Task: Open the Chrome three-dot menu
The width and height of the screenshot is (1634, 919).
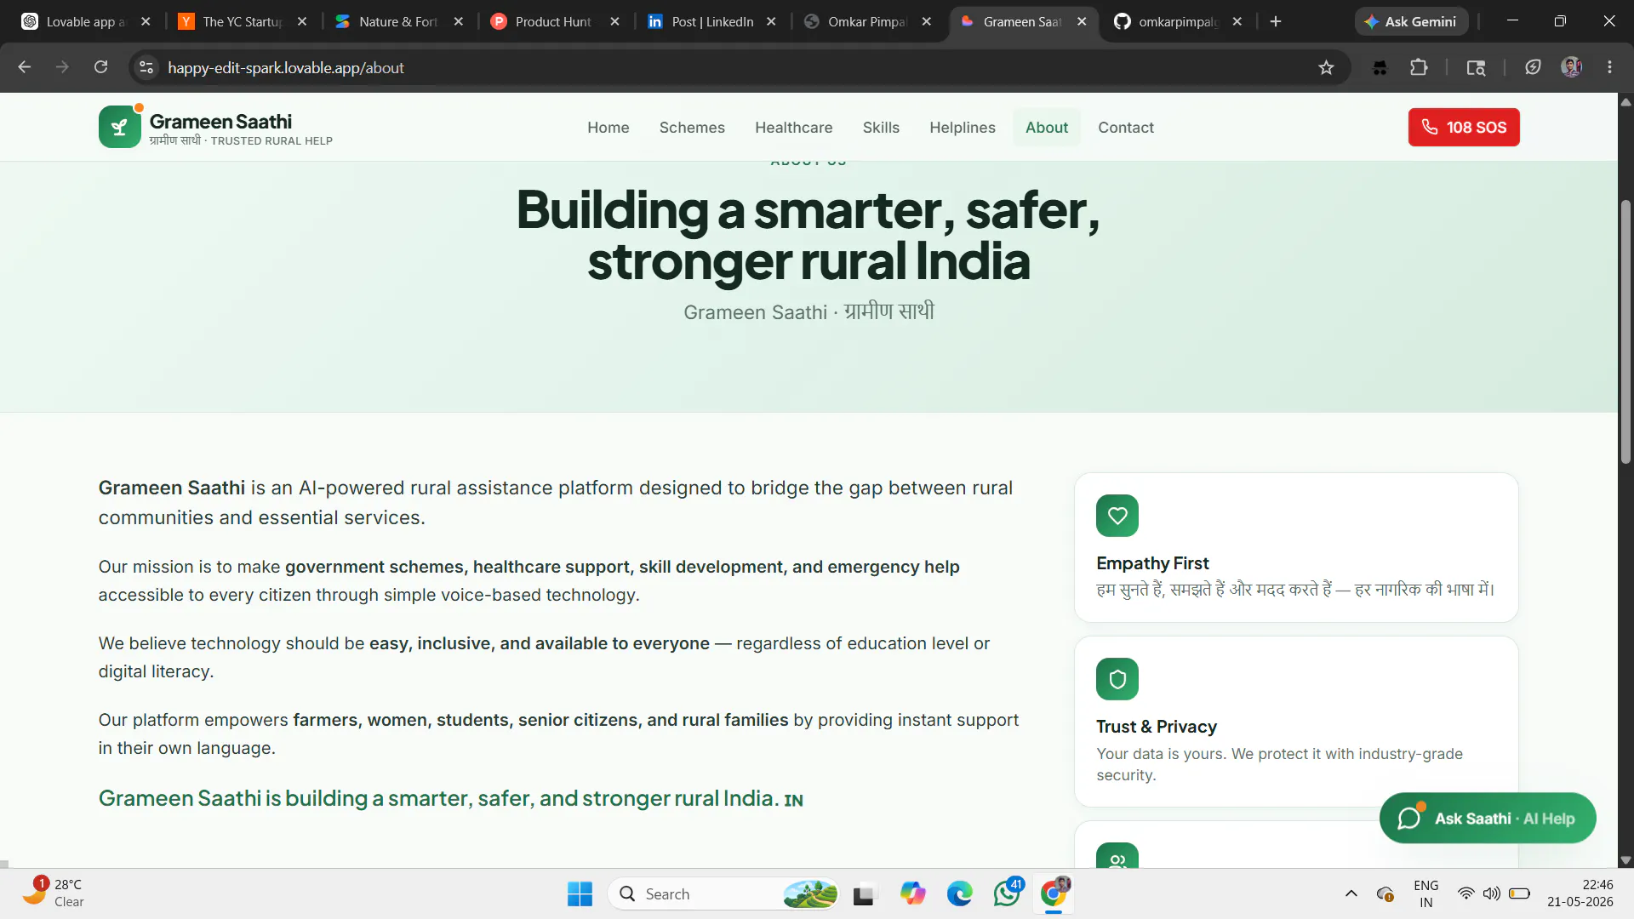Action: (1609, 67)
